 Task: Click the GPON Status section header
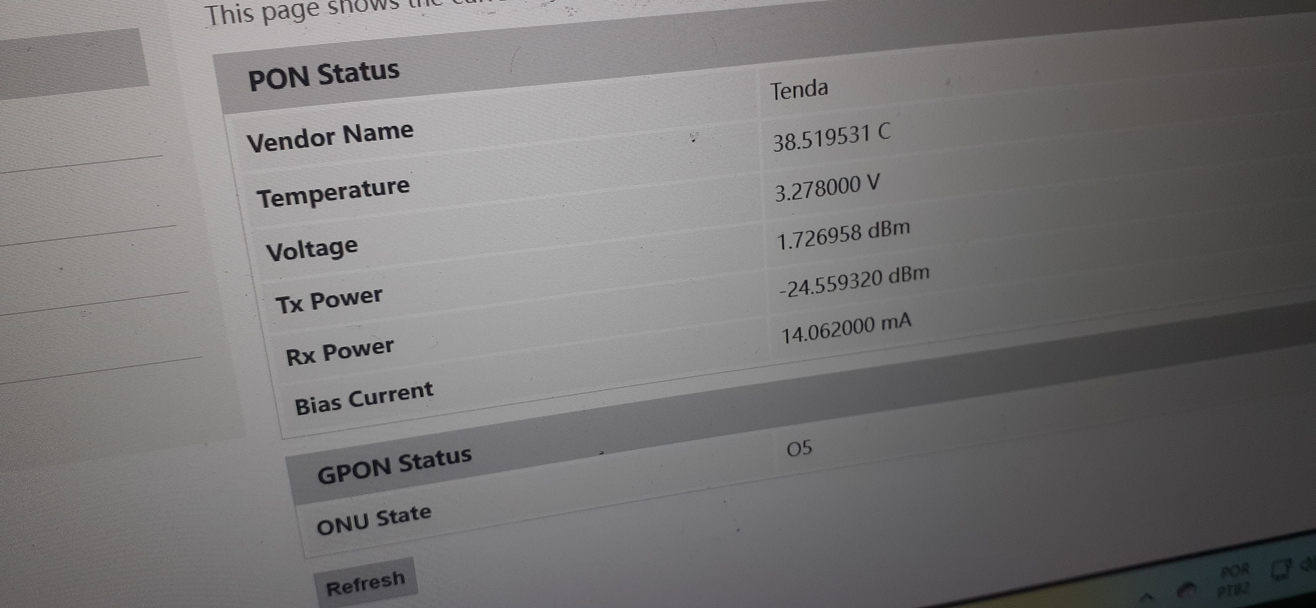click(x=394, y=465)
